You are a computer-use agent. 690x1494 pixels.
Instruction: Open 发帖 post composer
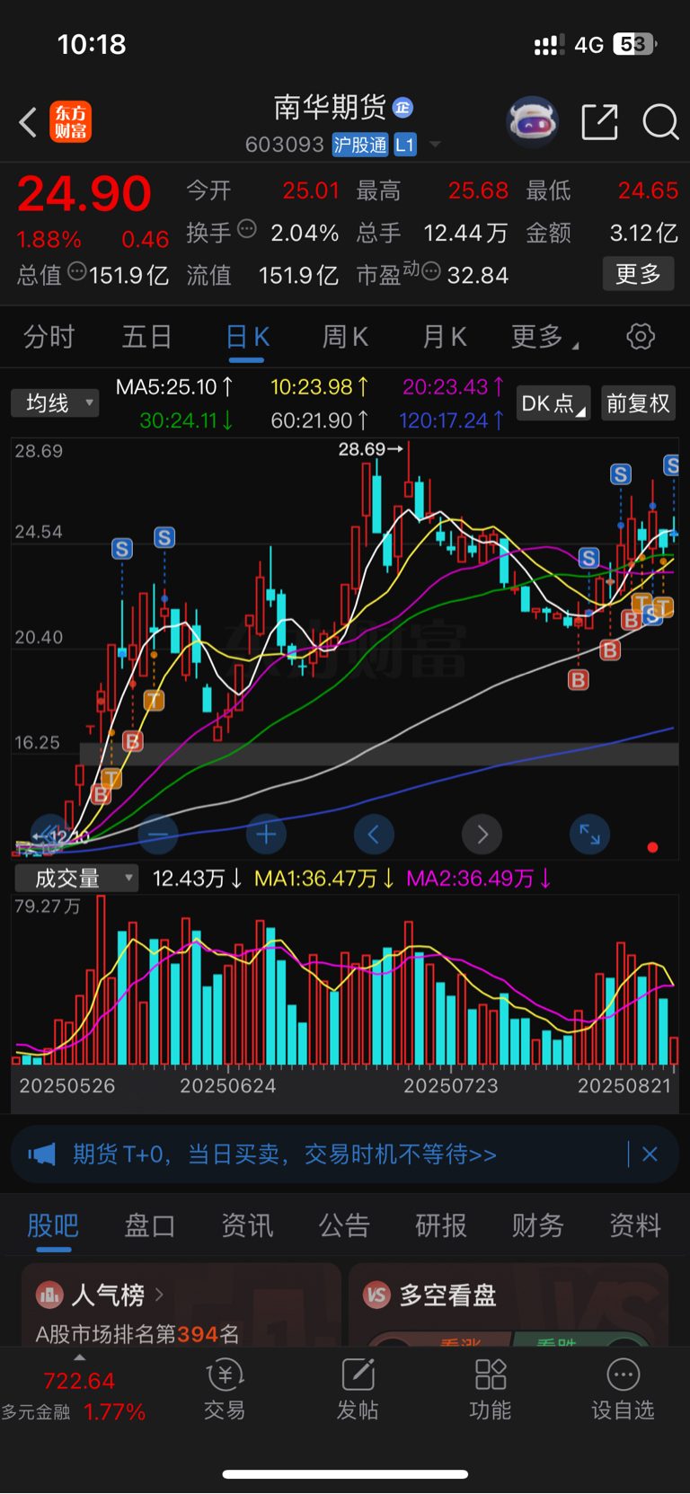(358, 1391)
